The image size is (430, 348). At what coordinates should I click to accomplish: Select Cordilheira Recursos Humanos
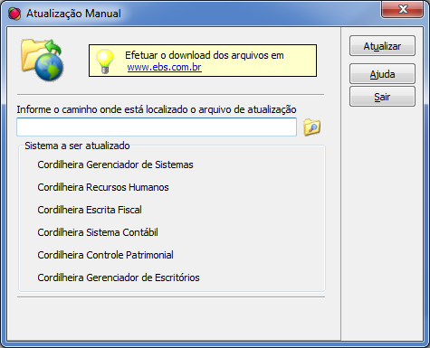(103, 187)
